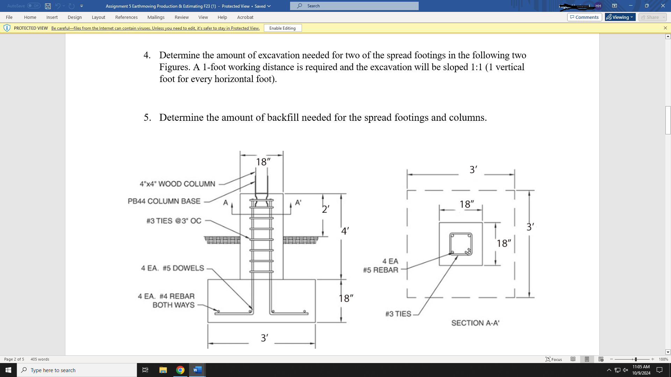Click the Repeat/Redo icon
Viewport: 671px width, 377px height.
click(x=71, y=6)
